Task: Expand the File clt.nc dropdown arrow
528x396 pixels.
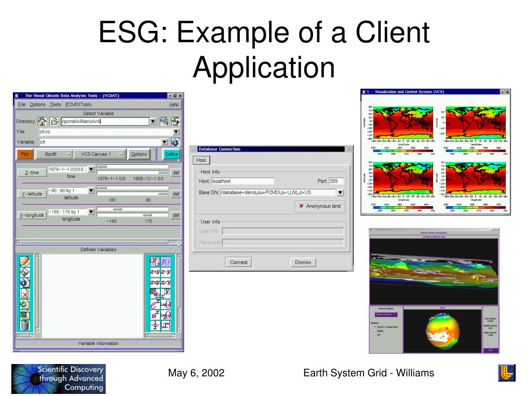Action: tap(176, 131)
